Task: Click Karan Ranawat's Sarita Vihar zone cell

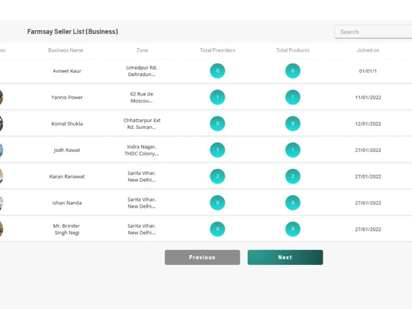Action: [x=142, y=176]
